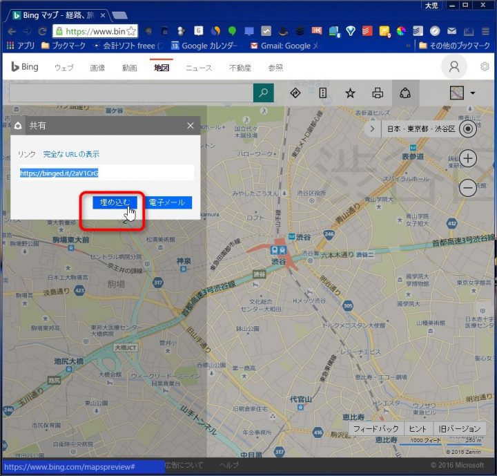
Task: Click the mail envelope extension icon
Action: pyautogui.click(x=451, y=31)
